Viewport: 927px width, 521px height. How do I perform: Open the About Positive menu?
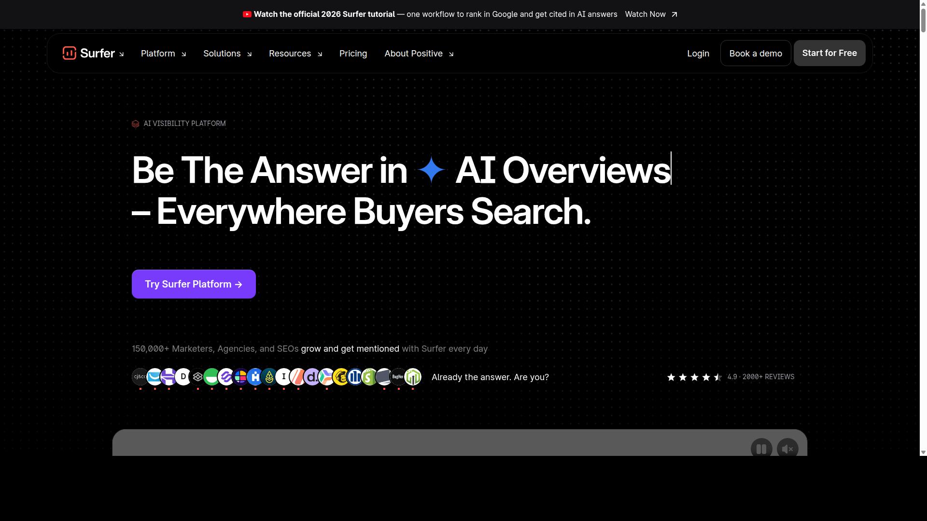pos(419,54)
